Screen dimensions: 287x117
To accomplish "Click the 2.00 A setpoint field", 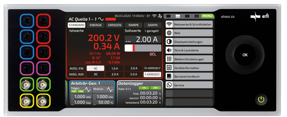I will click(x=143, y=39).
